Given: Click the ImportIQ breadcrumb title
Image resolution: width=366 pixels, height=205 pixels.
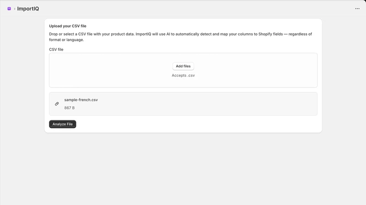Looking at the screenshot, I should [28, 9].
